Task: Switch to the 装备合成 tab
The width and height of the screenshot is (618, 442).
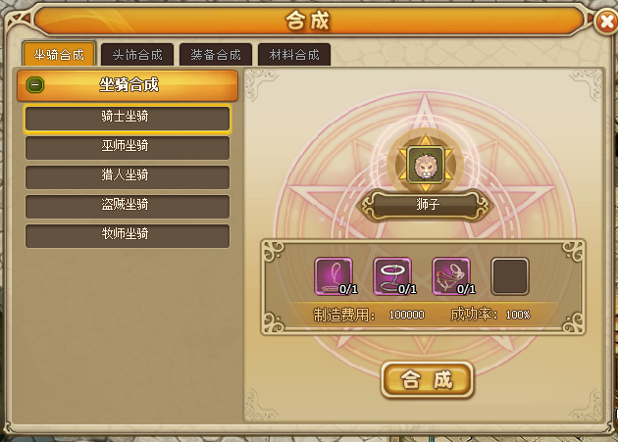Action: pyautogui.click(x=216, y=54)
